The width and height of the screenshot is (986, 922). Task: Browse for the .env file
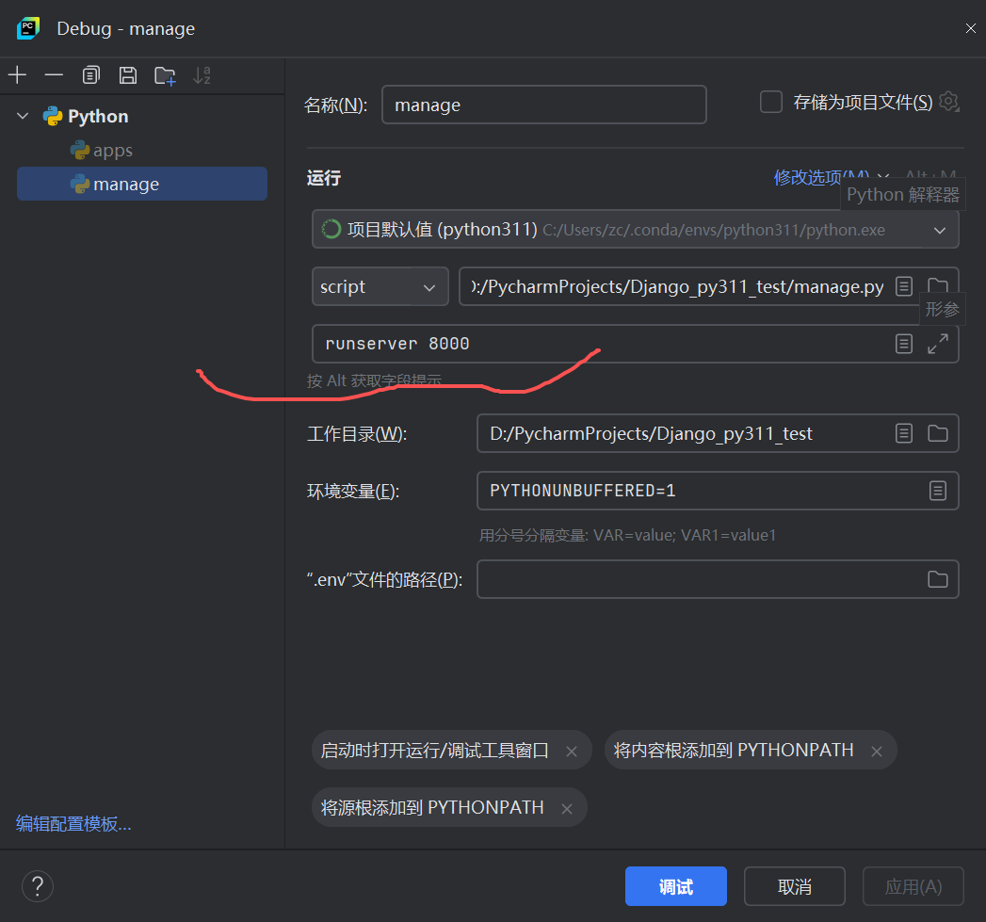point(938,579)
